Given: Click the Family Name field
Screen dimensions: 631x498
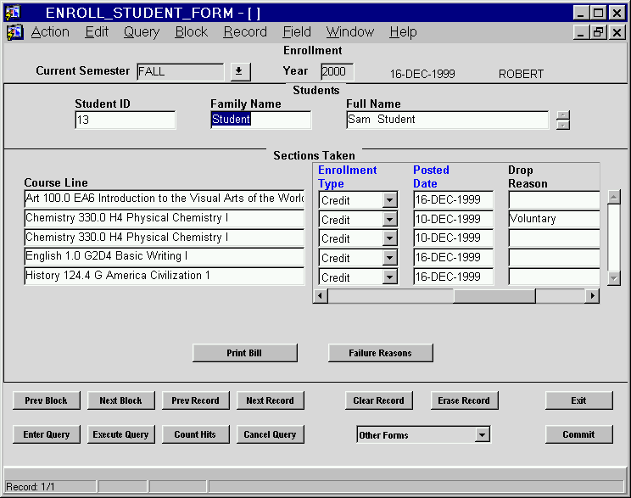Looking at the screenshot, I should pos(260,120).
